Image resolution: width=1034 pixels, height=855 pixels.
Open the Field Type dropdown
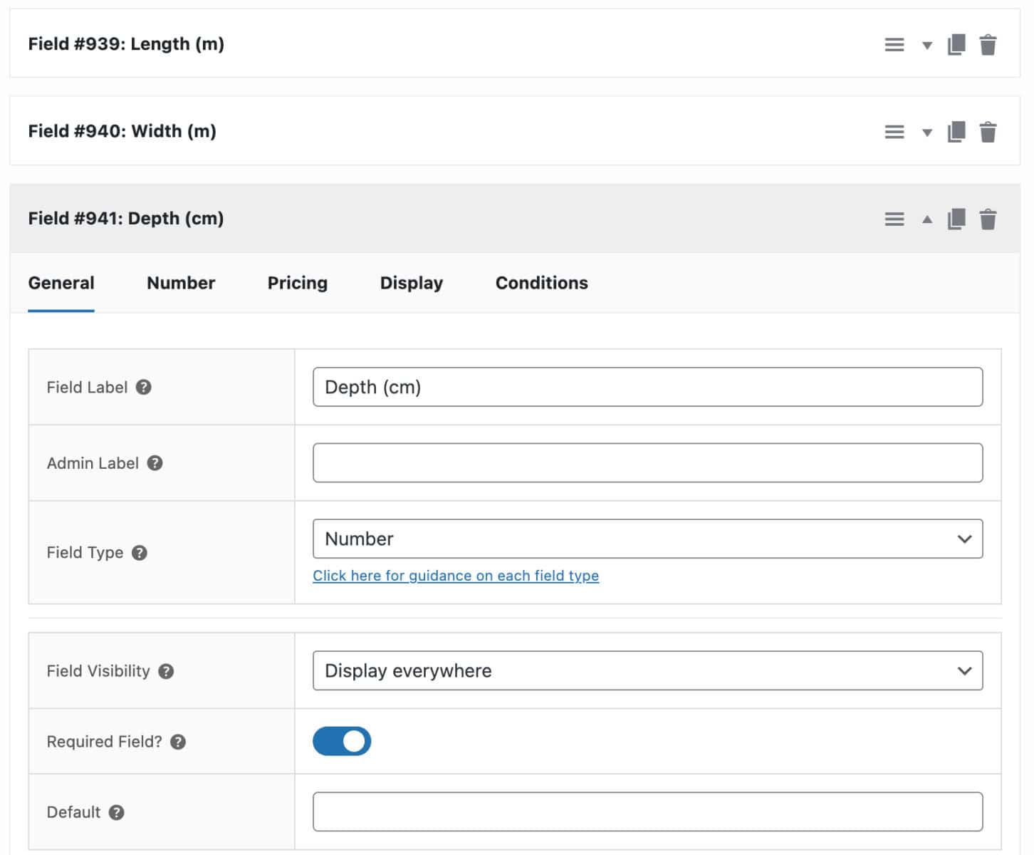tap(647, 539)
